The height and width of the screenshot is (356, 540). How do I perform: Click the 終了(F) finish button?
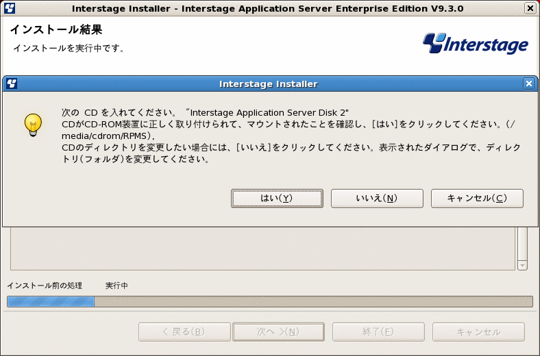tap(378, 332)
